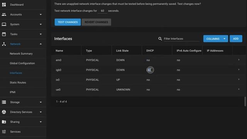Click the Dashboard grid icon

tap(4, 5)
